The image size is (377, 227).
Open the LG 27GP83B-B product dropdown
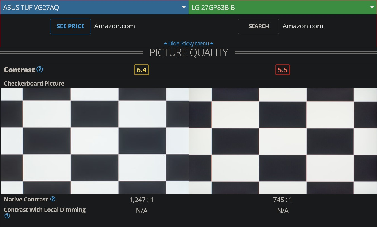click(x=283, y=7)
